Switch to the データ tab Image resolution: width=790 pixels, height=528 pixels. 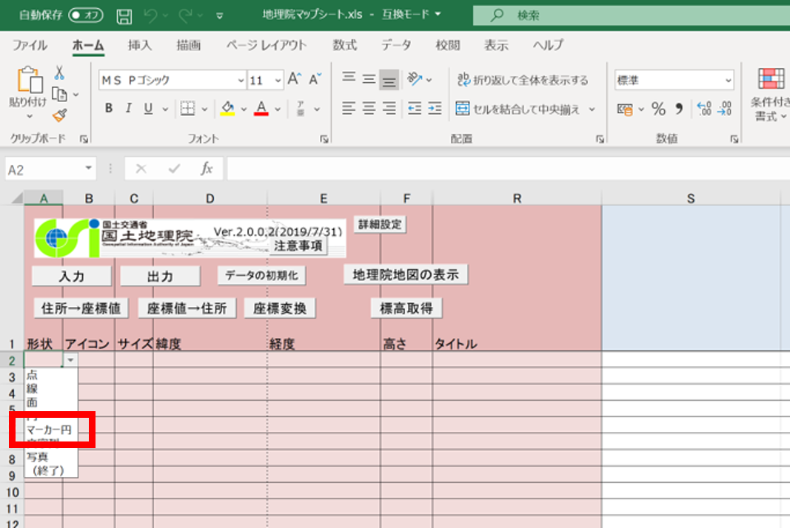coord(396,45)
